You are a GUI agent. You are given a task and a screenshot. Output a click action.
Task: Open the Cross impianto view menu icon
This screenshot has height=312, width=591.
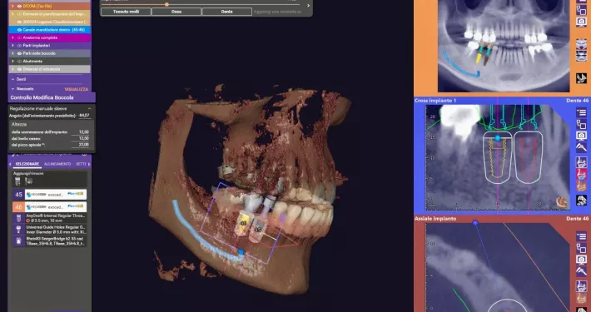pos(581,112)
